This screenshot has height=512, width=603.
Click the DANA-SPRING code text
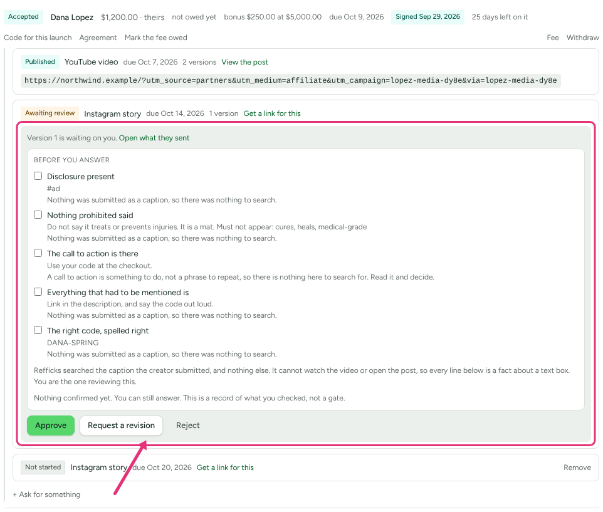73,343
